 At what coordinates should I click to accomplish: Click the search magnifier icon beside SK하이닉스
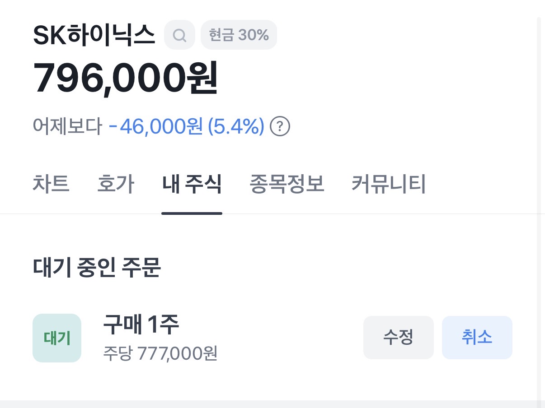point(179,35)
